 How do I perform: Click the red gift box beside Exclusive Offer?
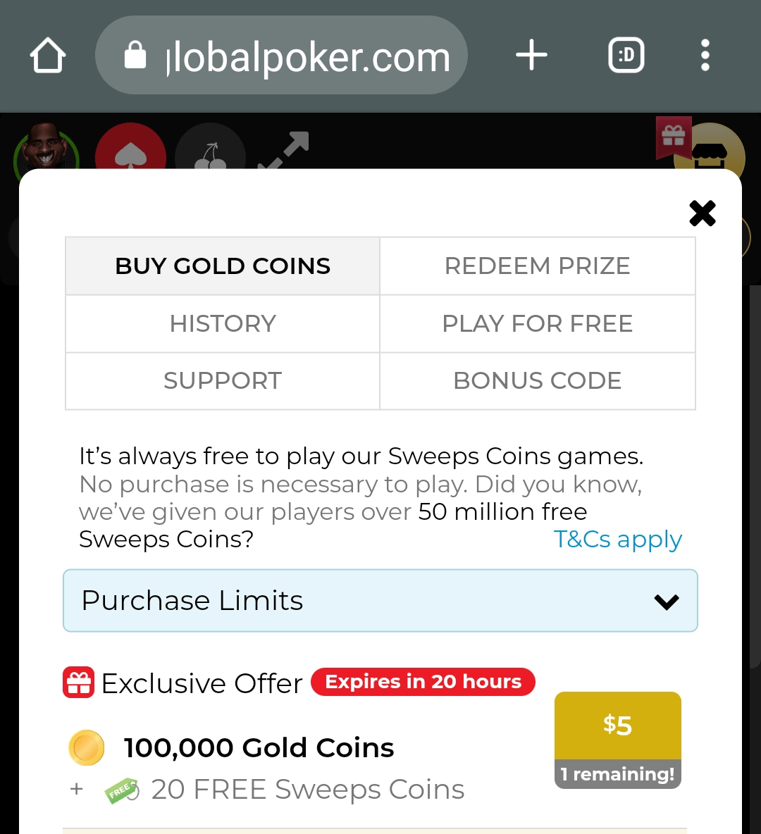click(x=78, y=682)
